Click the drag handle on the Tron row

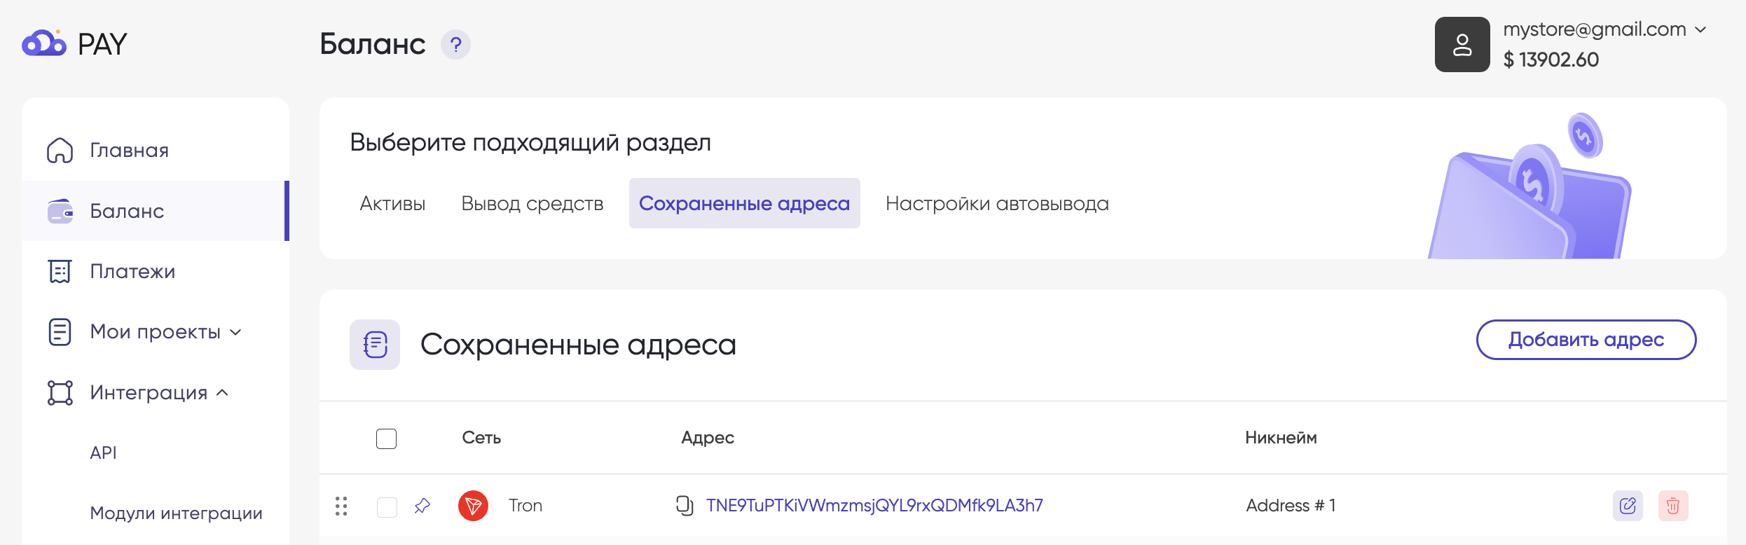[341, 506]
